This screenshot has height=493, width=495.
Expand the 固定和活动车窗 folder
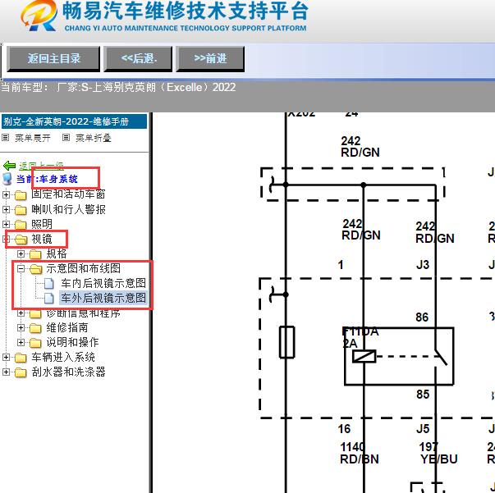[x=6, y=194]
